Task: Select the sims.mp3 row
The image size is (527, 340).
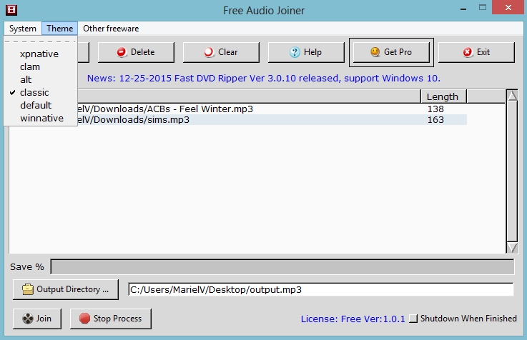Action: 238,120
